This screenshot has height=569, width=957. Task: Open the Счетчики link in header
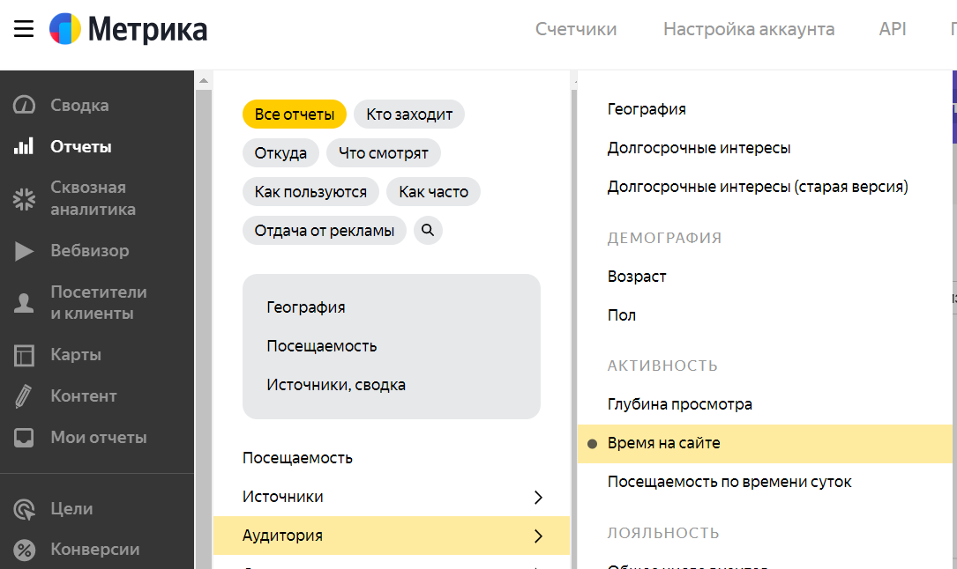point(576,29)
